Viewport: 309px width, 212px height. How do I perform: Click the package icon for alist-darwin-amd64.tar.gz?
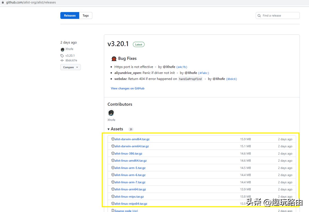113,139
